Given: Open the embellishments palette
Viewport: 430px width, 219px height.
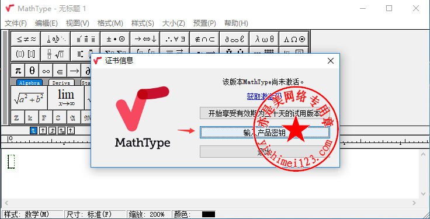Looking at the screenshot, I should 85,39.
